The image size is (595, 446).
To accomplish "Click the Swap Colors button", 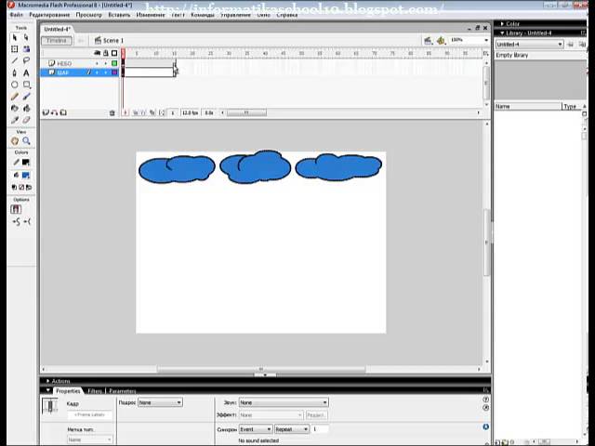I will point(29,188).
